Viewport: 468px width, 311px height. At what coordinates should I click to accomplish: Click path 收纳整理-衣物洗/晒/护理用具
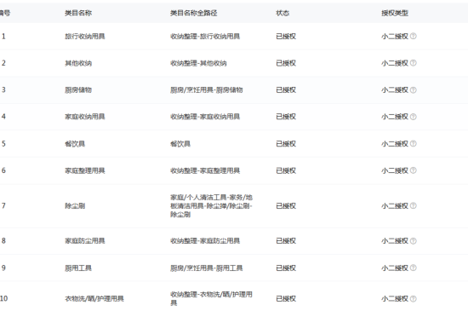[211, 298]
